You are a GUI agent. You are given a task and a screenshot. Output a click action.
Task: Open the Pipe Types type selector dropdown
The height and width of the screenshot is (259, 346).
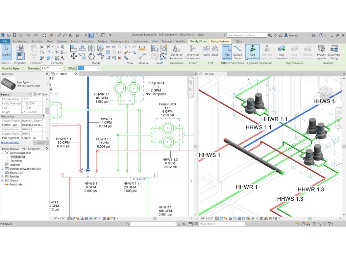[47, 84]
